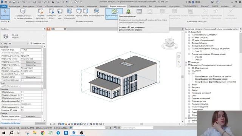Open File Explorer from the taskbar
Image resolution: width=242 pixels, height=136 pixels.
34,133
